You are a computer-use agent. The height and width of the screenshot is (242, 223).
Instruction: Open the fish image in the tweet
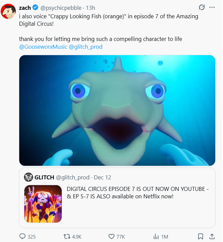click(117, 110)
